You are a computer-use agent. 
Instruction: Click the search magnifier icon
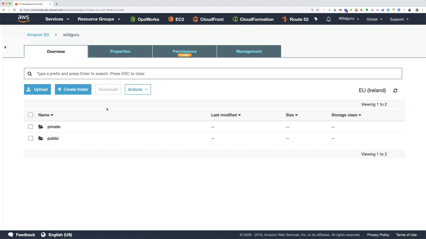pyautogui.click(x=30, y=74)
